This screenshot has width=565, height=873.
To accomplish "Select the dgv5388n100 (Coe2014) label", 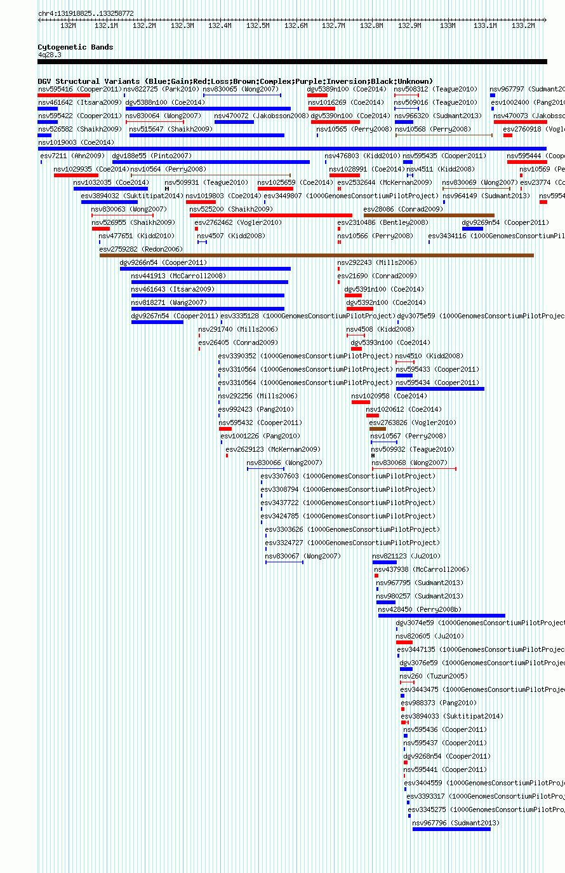I will 165,102.
